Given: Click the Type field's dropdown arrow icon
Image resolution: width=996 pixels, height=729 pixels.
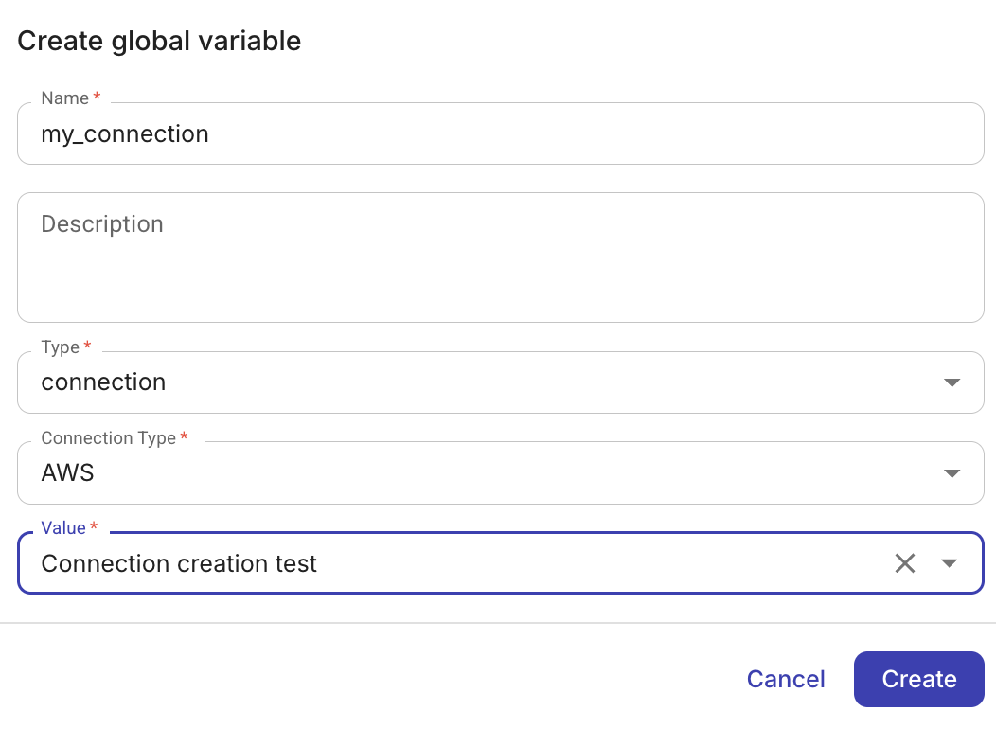Looking at the screenshot, I should (x=952, y=382).
